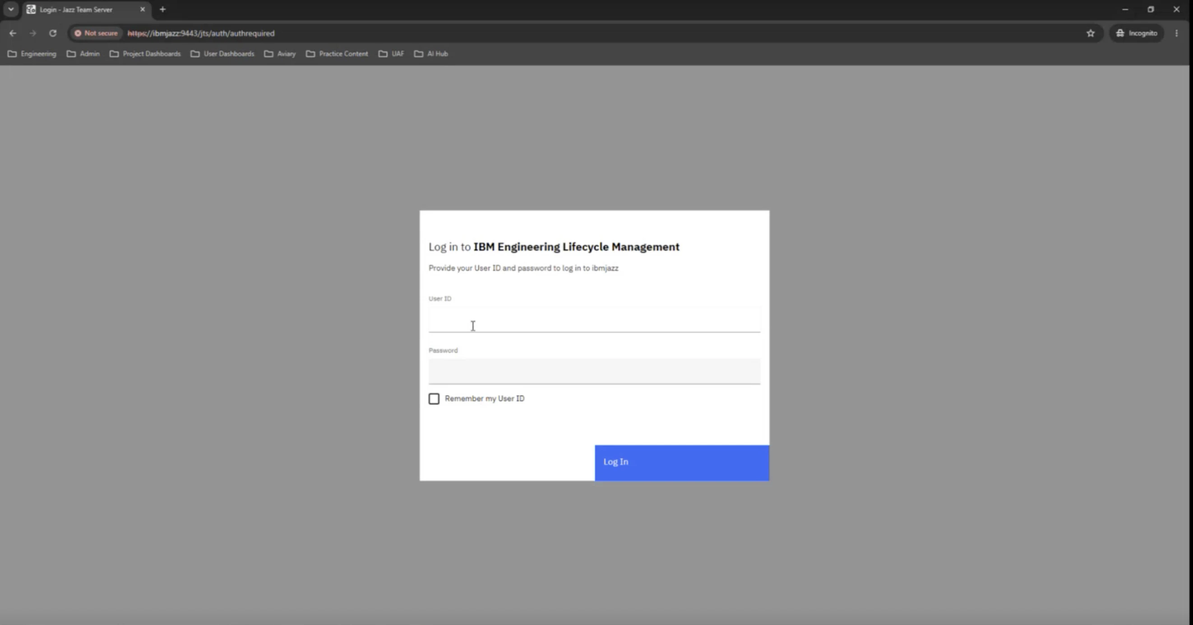Click the blue Log In button
Image resolution: width=1193 pixels, height=625 pixels.
tap(682, 463)
